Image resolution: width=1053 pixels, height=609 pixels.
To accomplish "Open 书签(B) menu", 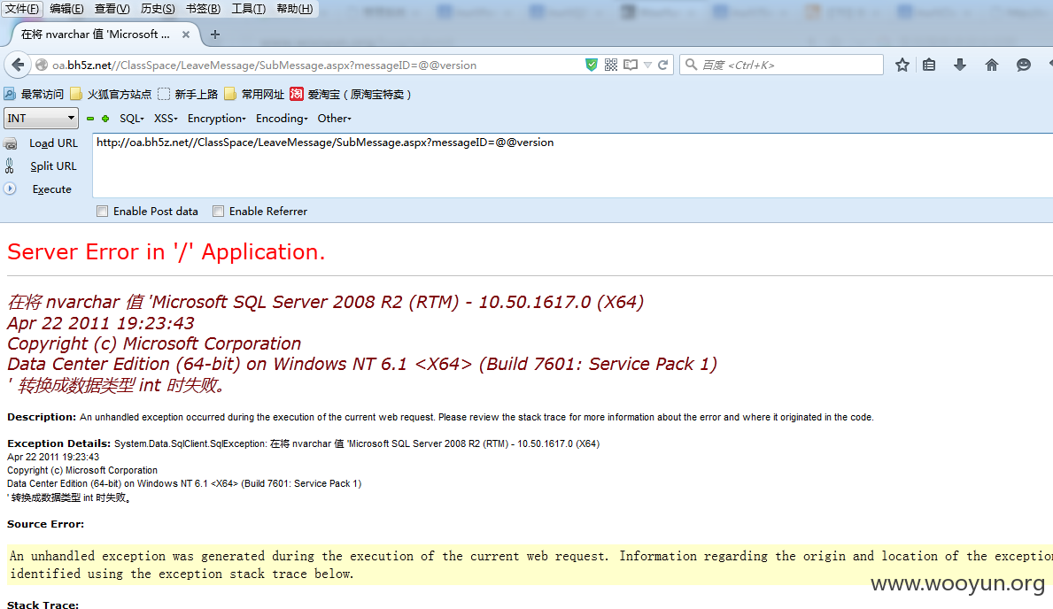I will (203, 9).
